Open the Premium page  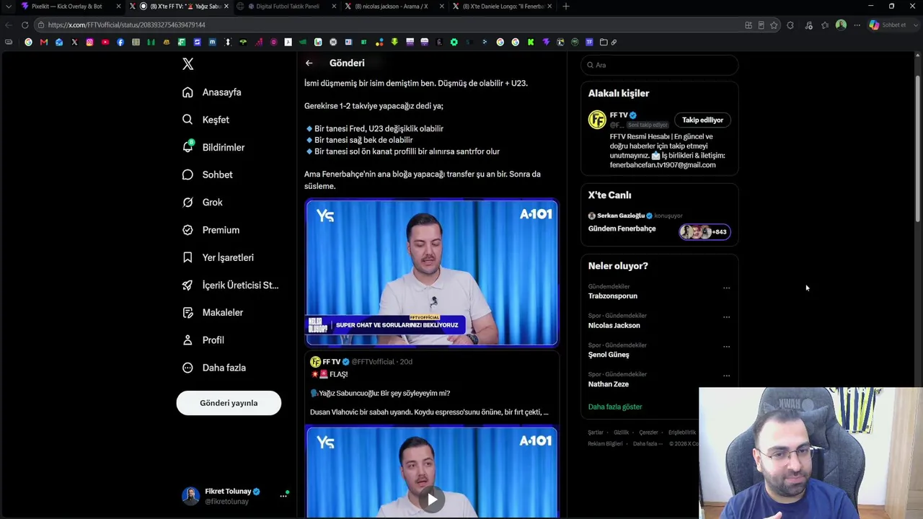(211, 230)
